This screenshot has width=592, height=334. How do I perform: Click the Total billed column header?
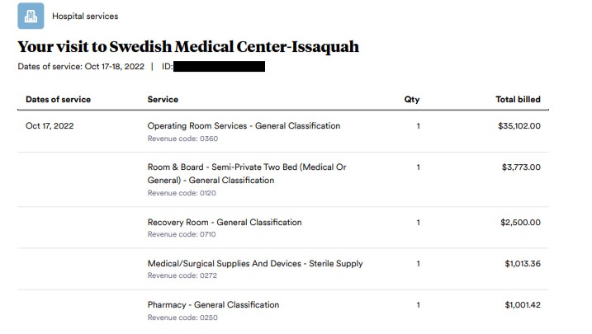point(518,100)
